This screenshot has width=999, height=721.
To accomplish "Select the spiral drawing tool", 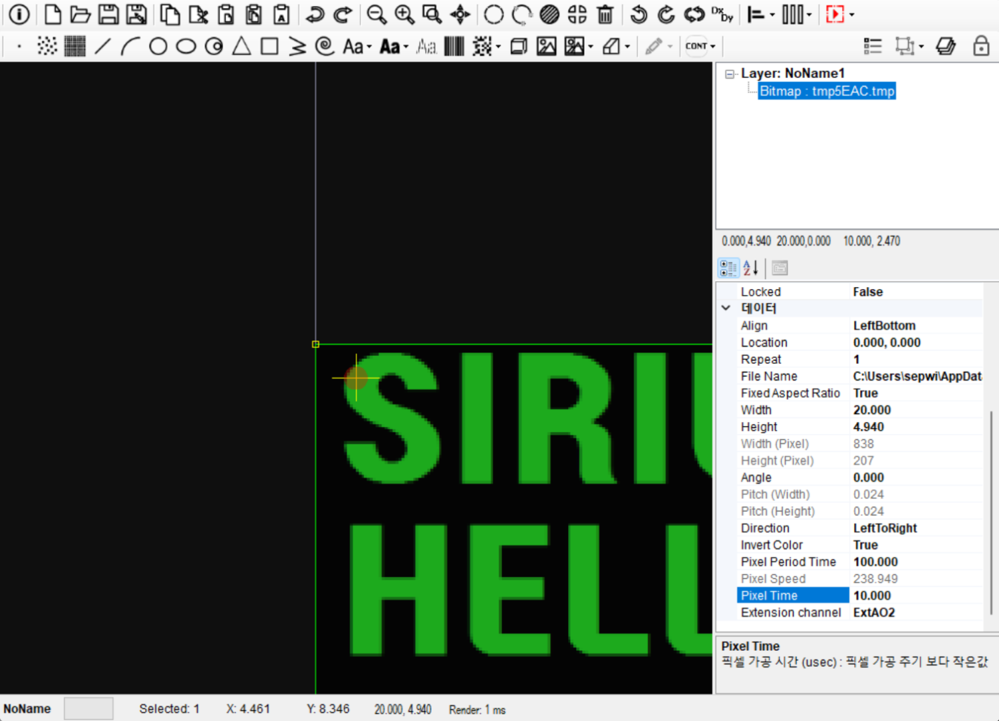I will [325, 46].
